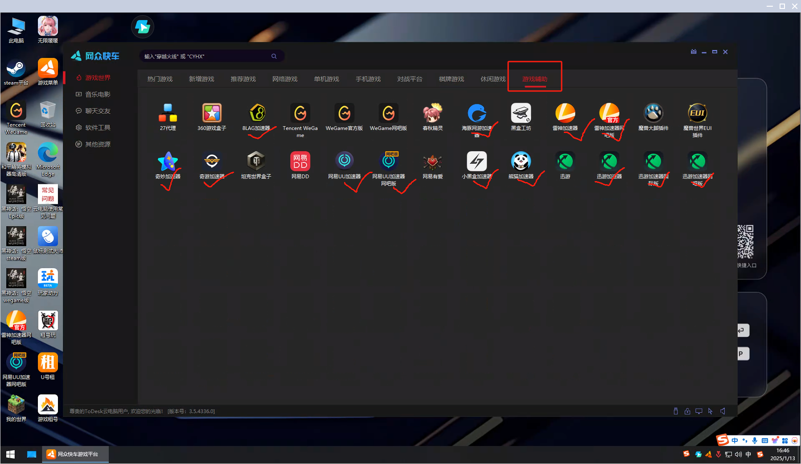The width and height of the screenshot is (801, 464).
Task: Launch 网易UU加速器
Action: [344, 162]
